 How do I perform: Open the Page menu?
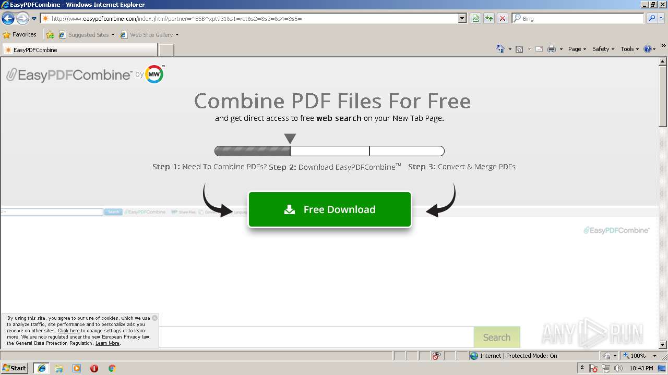[x=577, y=49]
